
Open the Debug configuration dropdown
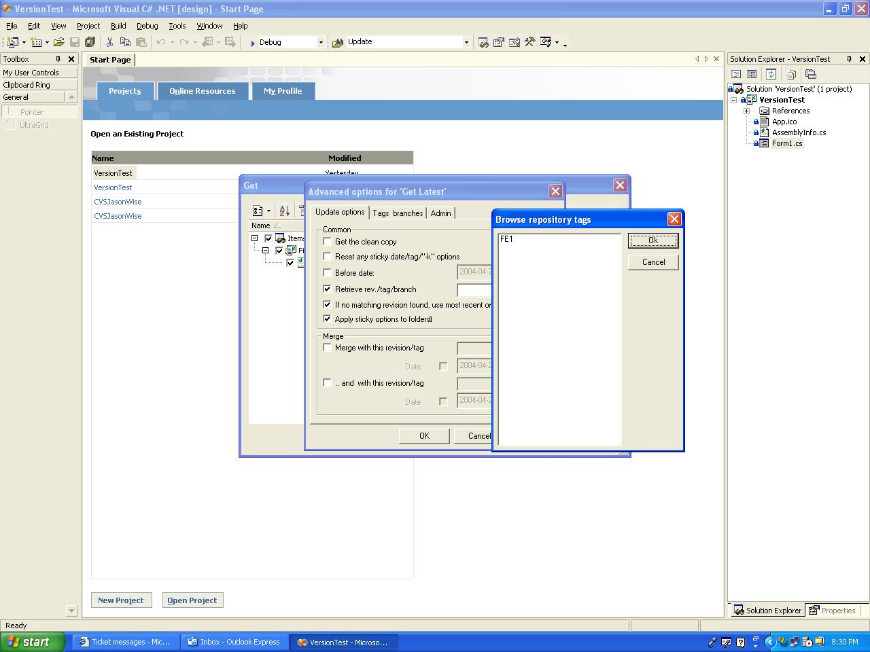321,42
